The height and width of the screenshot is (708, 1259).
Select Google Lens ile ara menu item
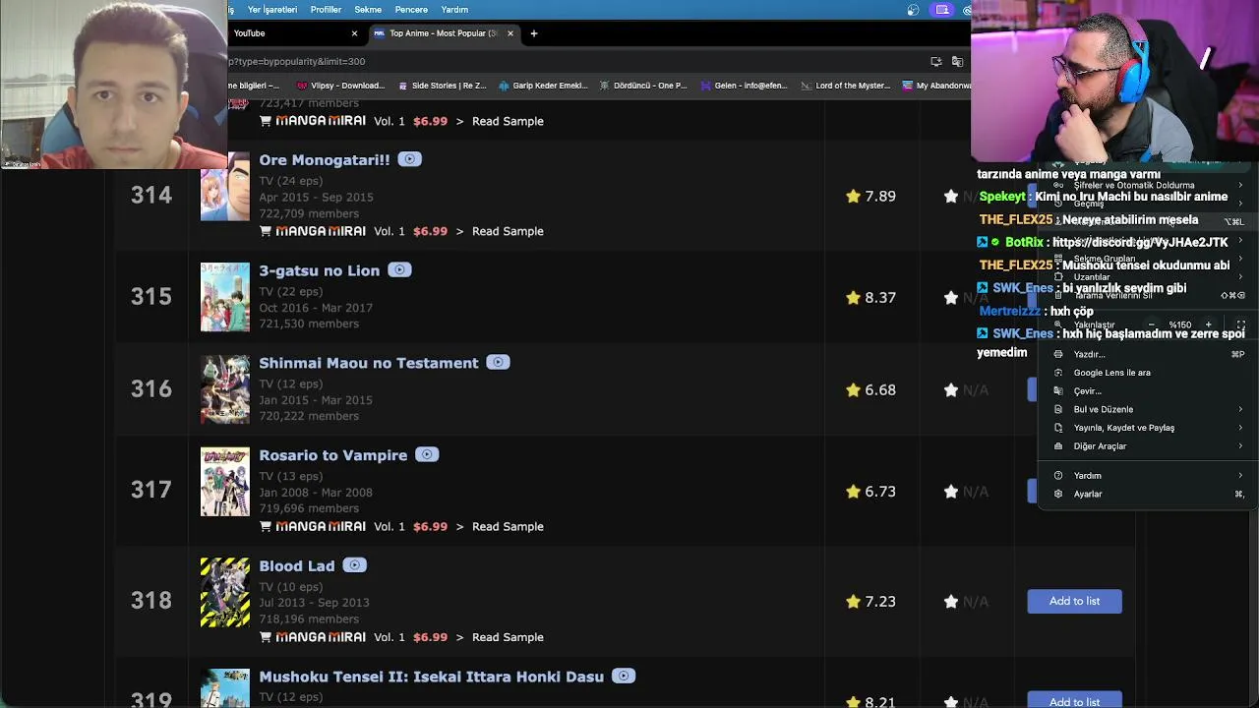(1149, 373)
